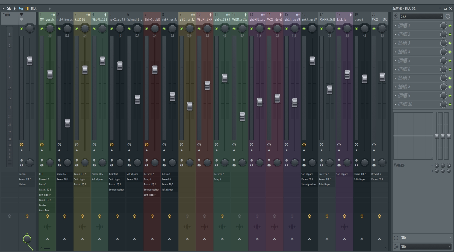Toggle mute on the kick fu track
This screenshot has height=252, width=454.
(339, 29)
